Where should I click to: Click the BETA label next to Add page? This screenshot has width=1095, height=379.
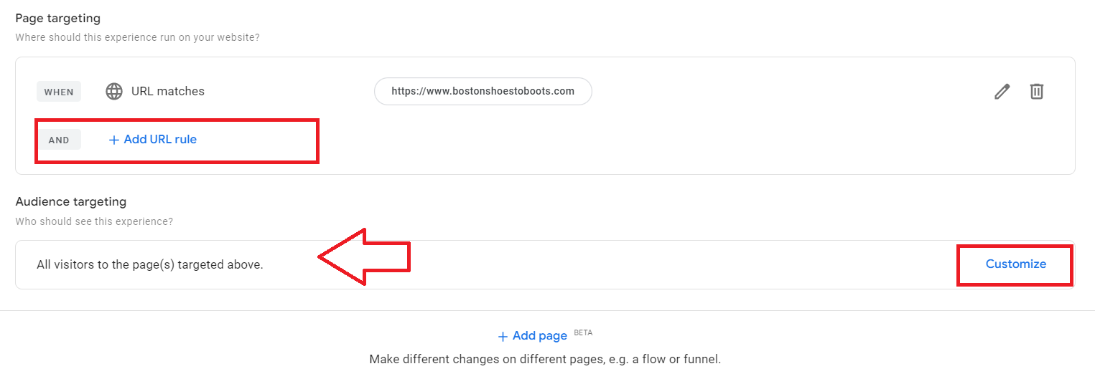[x=583, y=333]
